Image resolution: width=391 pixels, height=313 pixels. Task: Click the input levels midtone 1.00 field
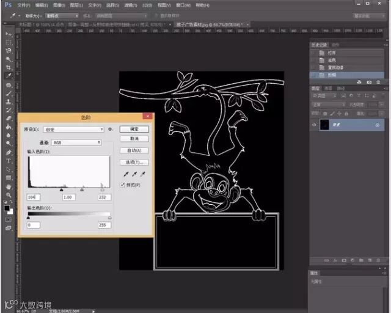click(x=68, y=197)
